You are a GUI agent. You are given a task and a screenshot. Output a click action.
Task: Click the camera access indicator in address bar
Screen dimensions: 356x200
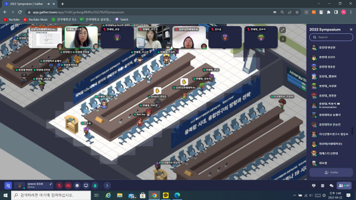[275, 12]
